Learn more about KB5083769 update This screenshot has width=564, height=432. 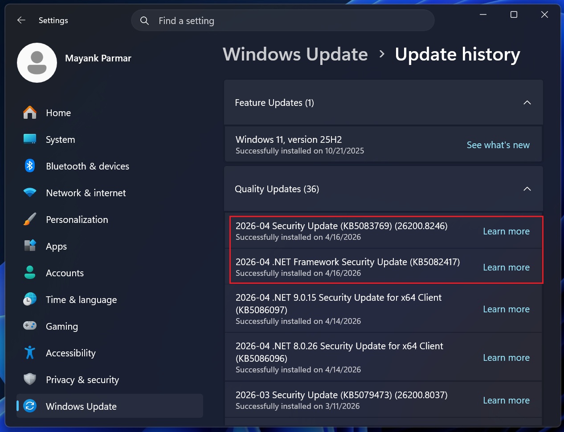pos(506,231)
